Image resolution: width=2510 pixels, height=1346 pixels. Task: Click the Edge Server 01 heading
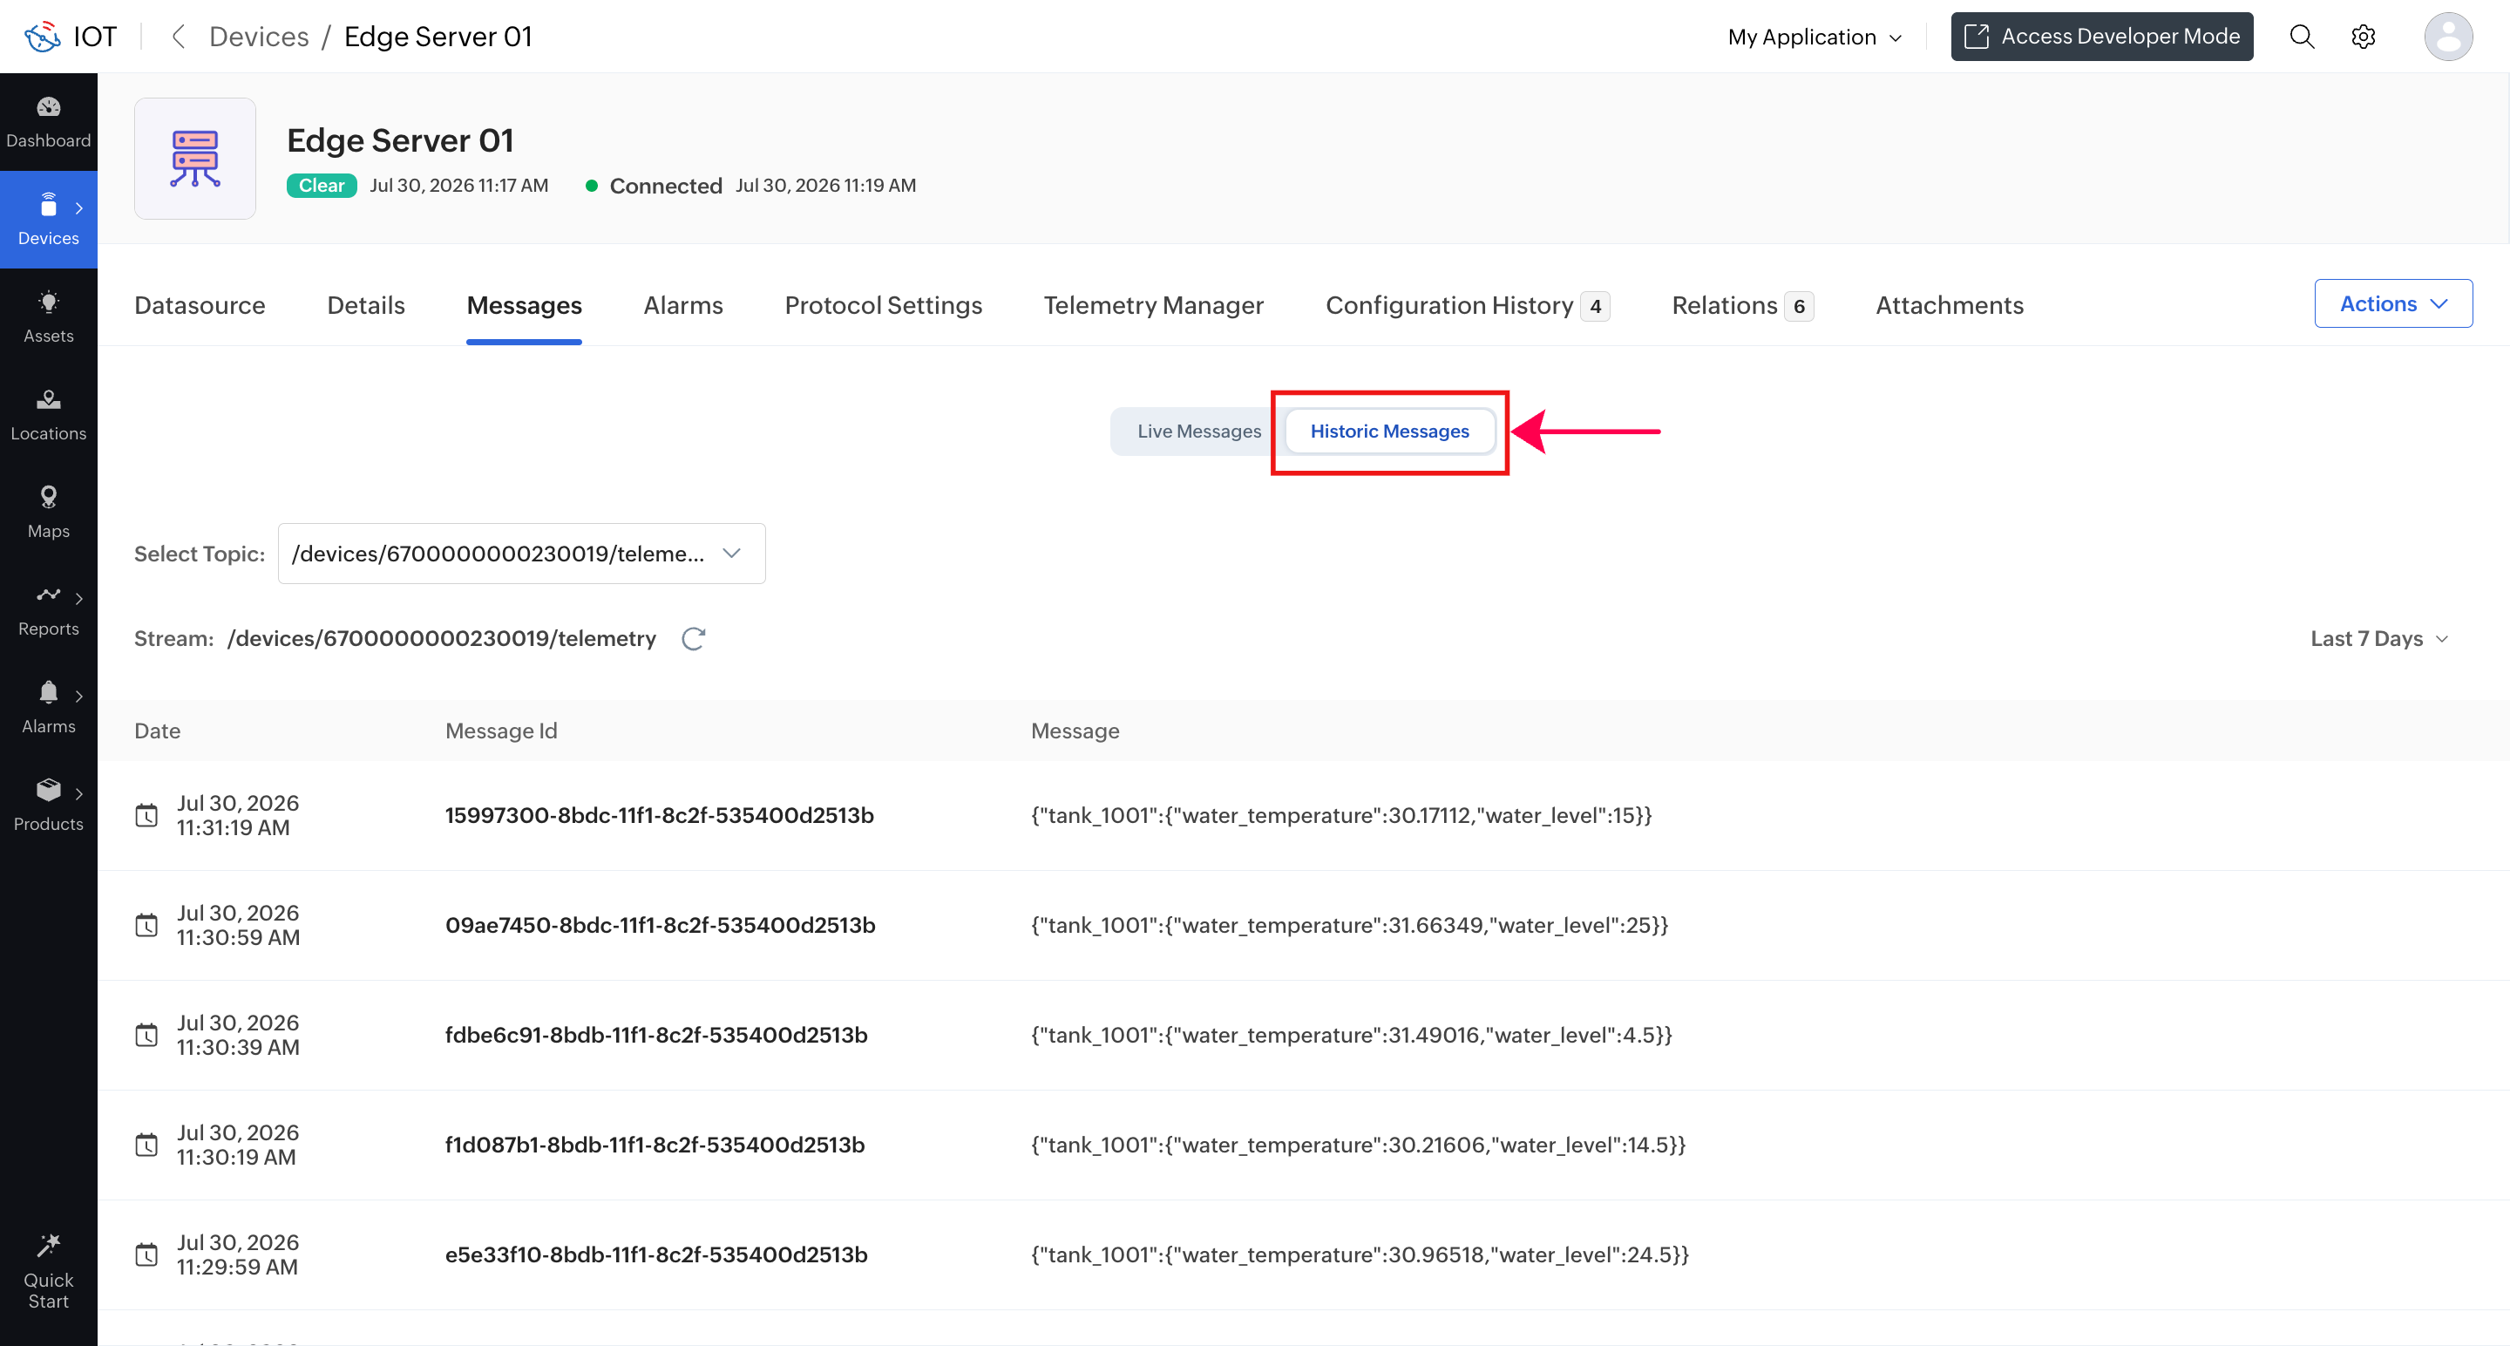[x=401, y=140]
